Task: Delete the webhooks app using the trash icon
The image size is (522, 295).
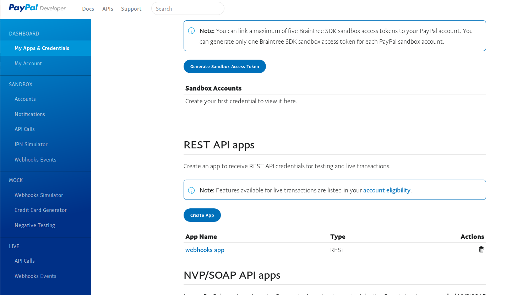Action: tap(481, 250)
